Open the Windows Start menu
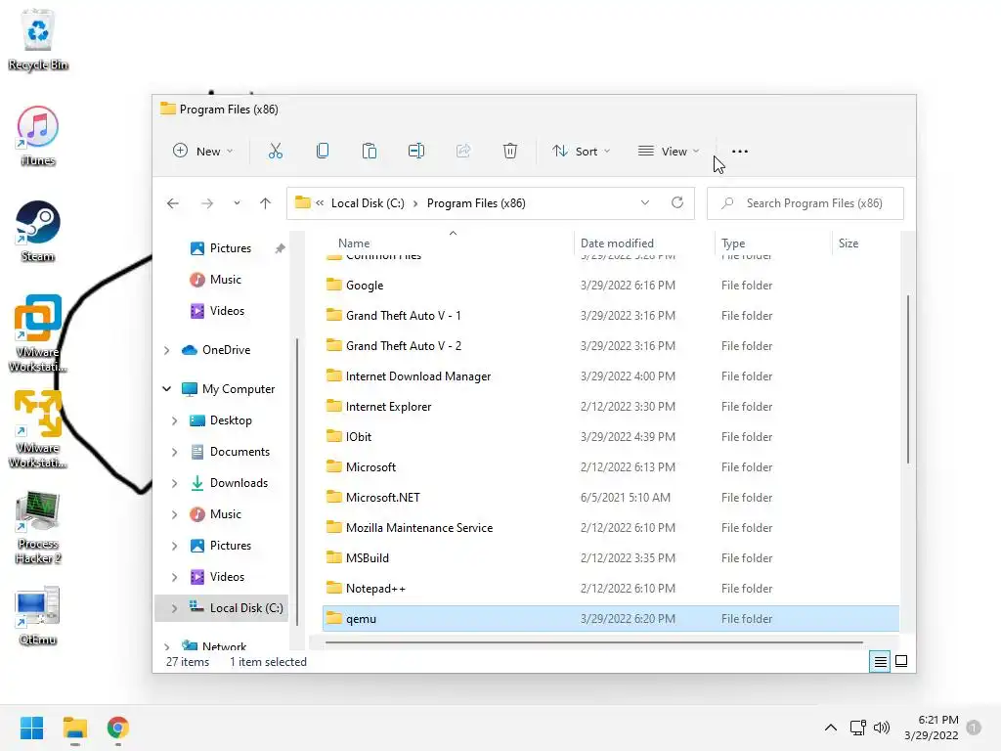The image size is (1001, 751). pyautogui.click(x=32, y=728)
